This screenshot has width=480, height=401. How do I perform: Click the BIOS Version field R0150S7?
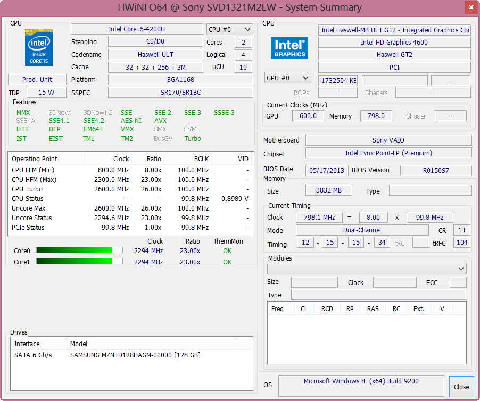tap(436, 170)
